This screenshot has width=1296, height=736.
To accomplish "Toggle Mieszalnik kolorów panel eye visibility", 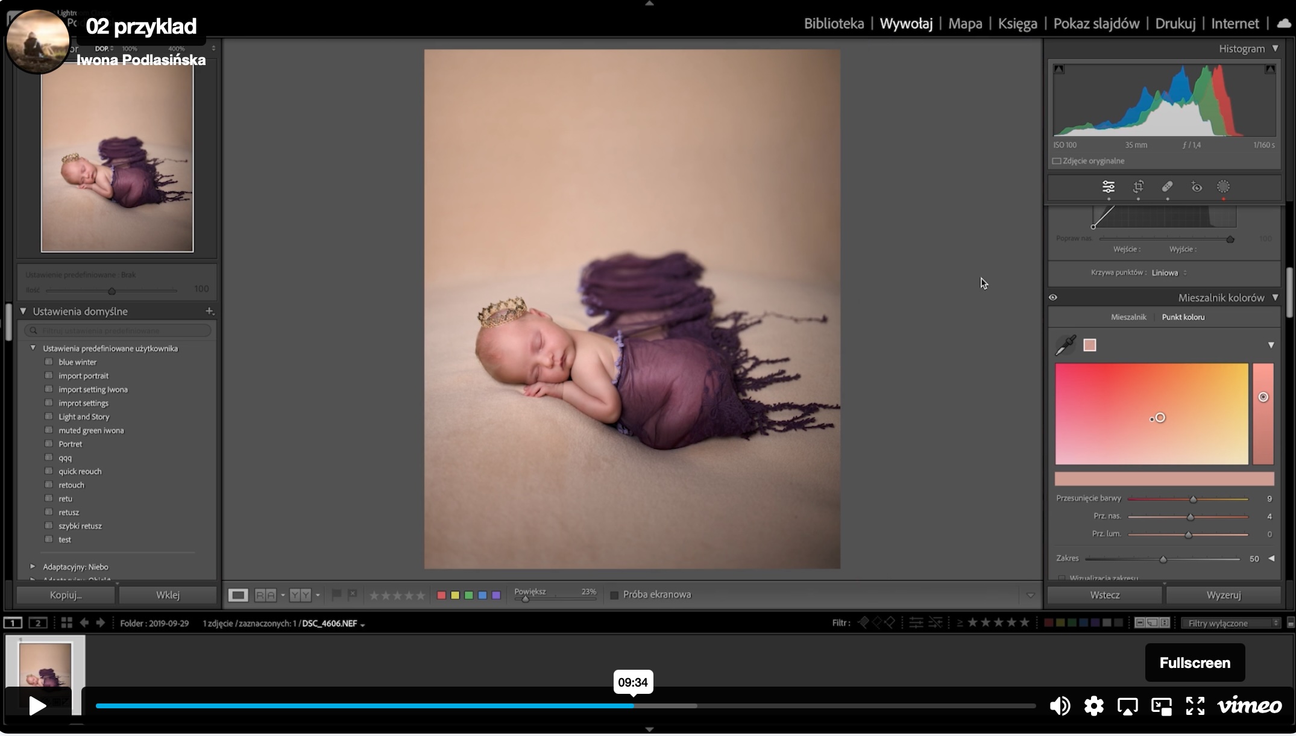I will 1053,298.
